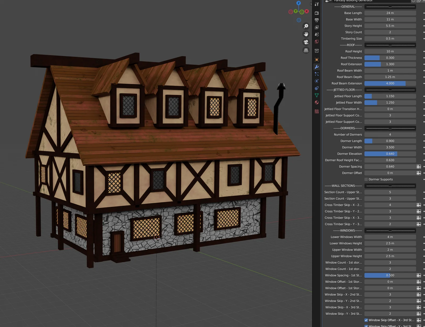Uncheck Window Skip Offset - Y - 3rd St
The height and width of the screenshot is (327, 425).
[366, 326]
